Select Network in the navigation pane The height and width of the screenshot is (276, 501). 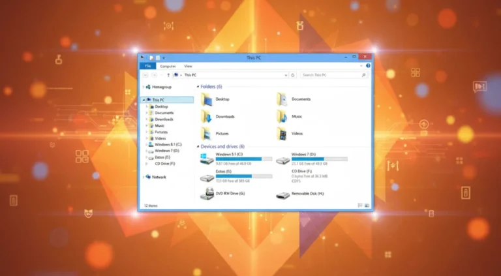point(159,177)
